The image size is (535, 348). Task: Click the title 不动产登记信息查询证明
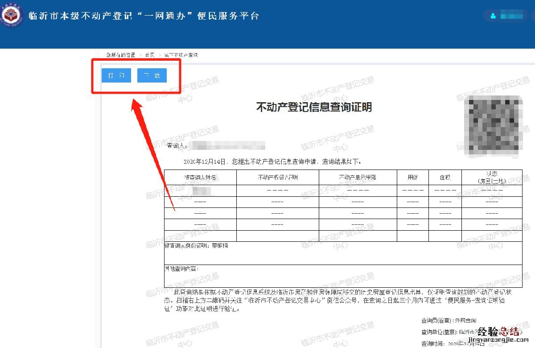coord(314,107)
